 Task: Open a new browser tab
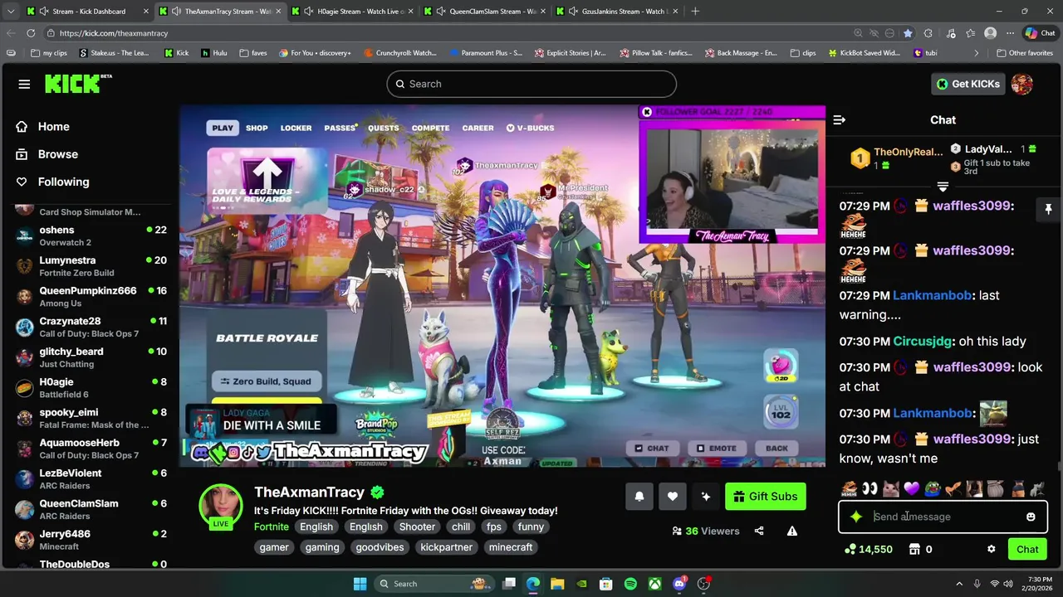click(x=695, y=12)
